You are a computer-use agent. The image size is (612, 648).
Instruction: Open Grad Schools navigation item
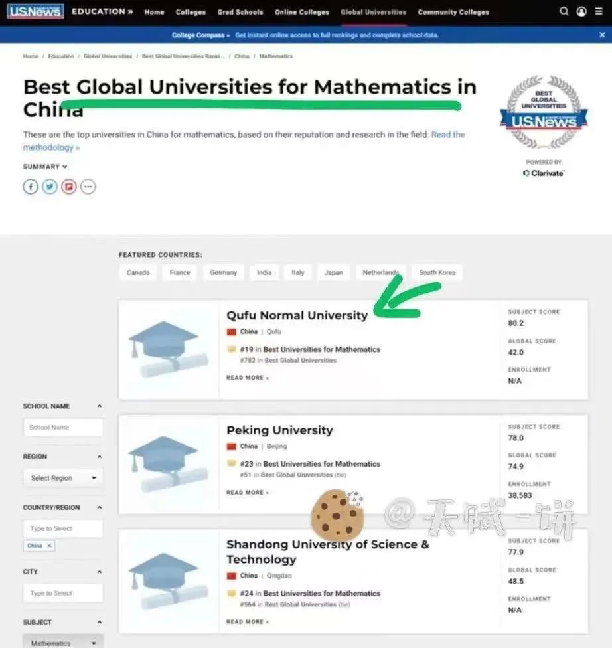point(240,12)
